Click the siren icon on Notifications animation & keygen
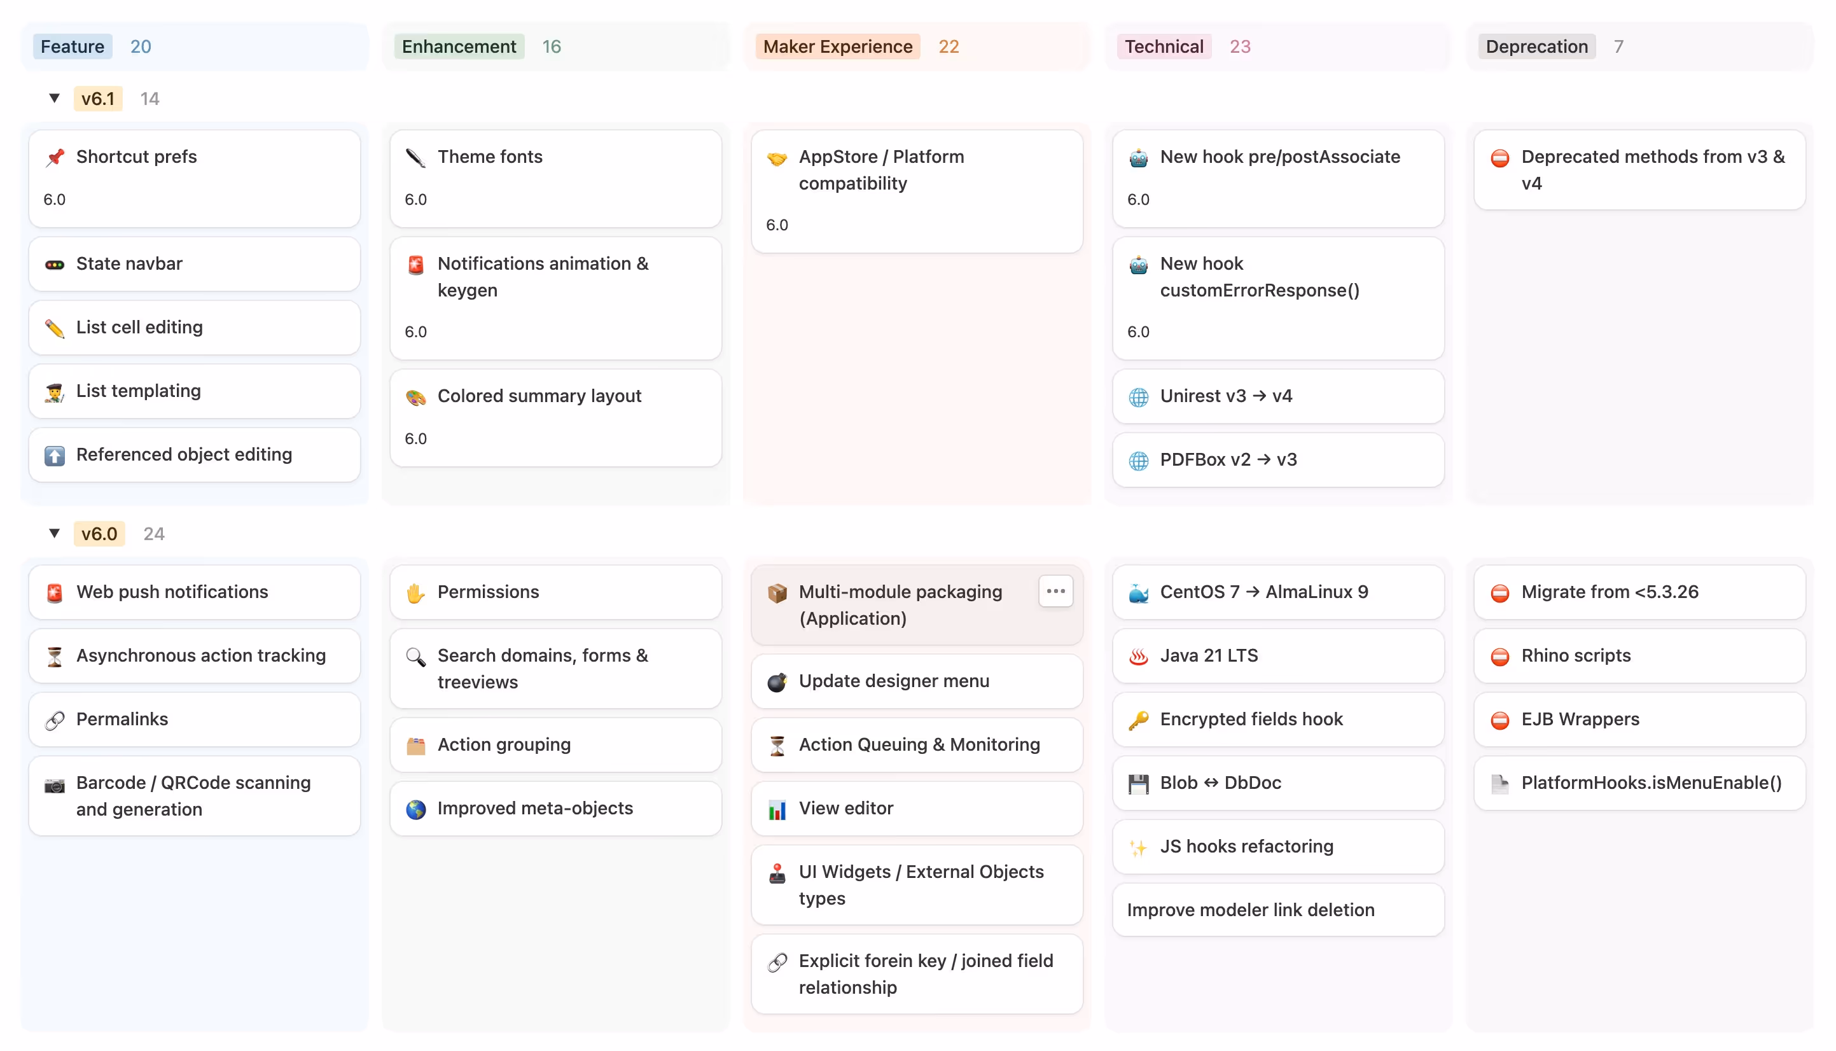Viewport: 1836px width, 1051px height. click(x=415, y=265)
